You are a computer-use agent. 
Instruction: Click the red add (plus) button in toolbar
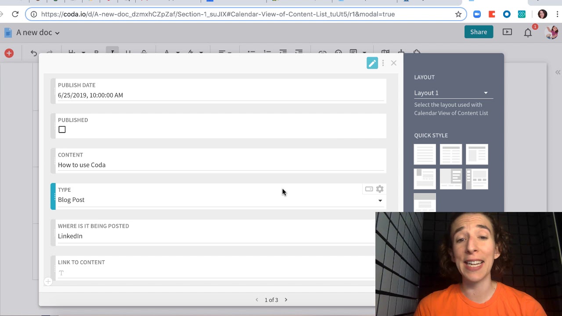[x=9, y=53]
